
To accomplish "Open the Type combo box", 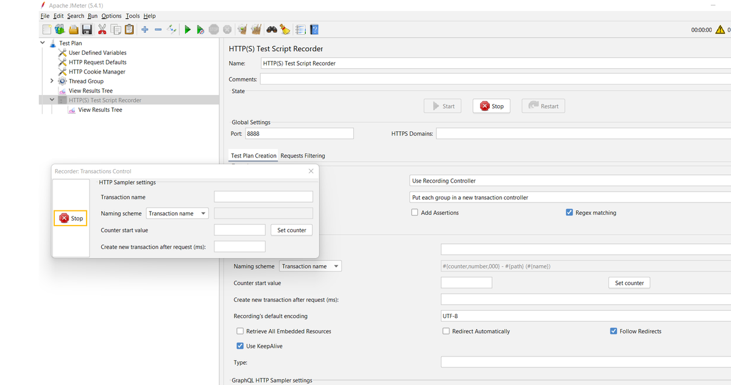I will click(x=586, y=362).
